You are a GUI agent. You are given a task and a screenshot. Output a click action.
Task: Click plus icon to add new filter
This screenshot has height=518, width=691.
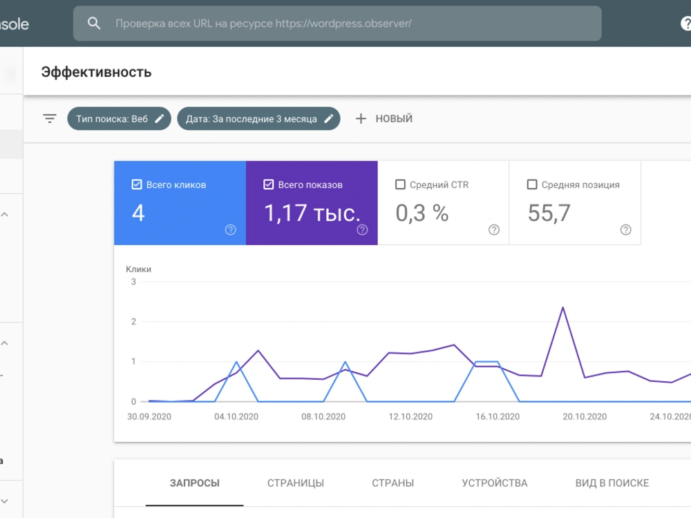[x=361, y=119]
